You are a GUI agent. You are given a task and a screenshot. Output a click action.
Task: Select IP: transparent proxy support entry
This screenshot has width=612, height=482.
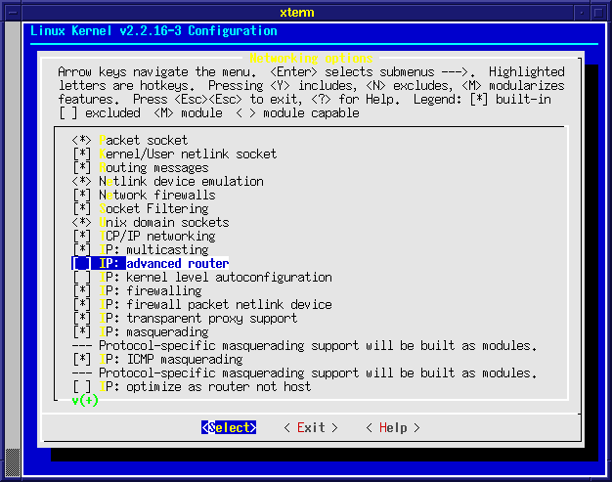pyautogui.click(x=198, y=319)
